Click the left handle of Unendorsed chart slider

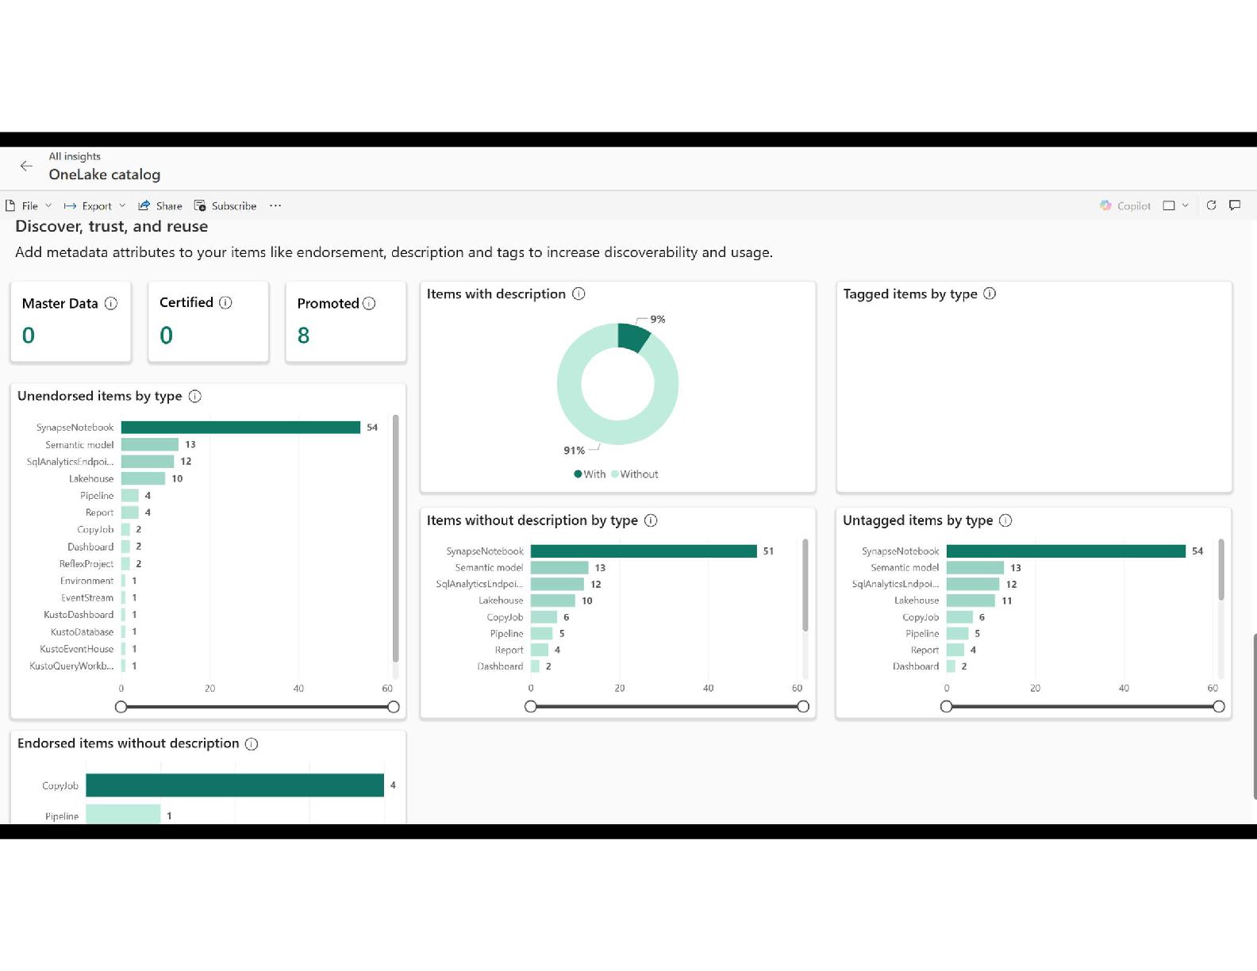pos(121,707)
